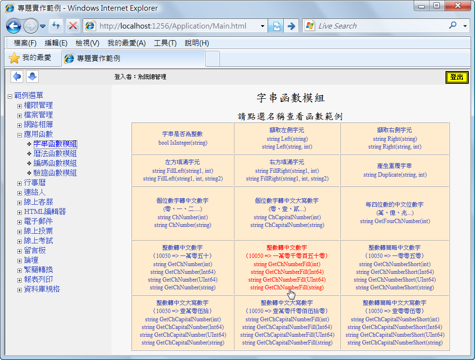Viewport: 475px width, 360px height.
Task: Click the empty new tab button
Action: tap(213, 59)
